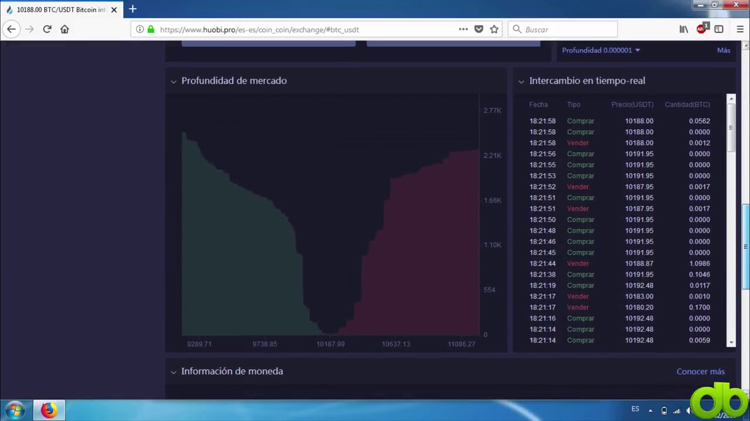Click the Precio(USDT) column header
The height and width of the screenshot is (421, 750).
coord(632,105)
